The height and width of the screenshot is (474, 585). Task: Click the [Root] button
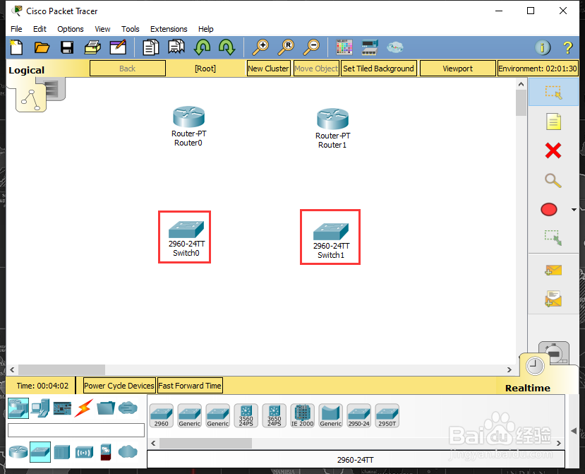point(205,69)
